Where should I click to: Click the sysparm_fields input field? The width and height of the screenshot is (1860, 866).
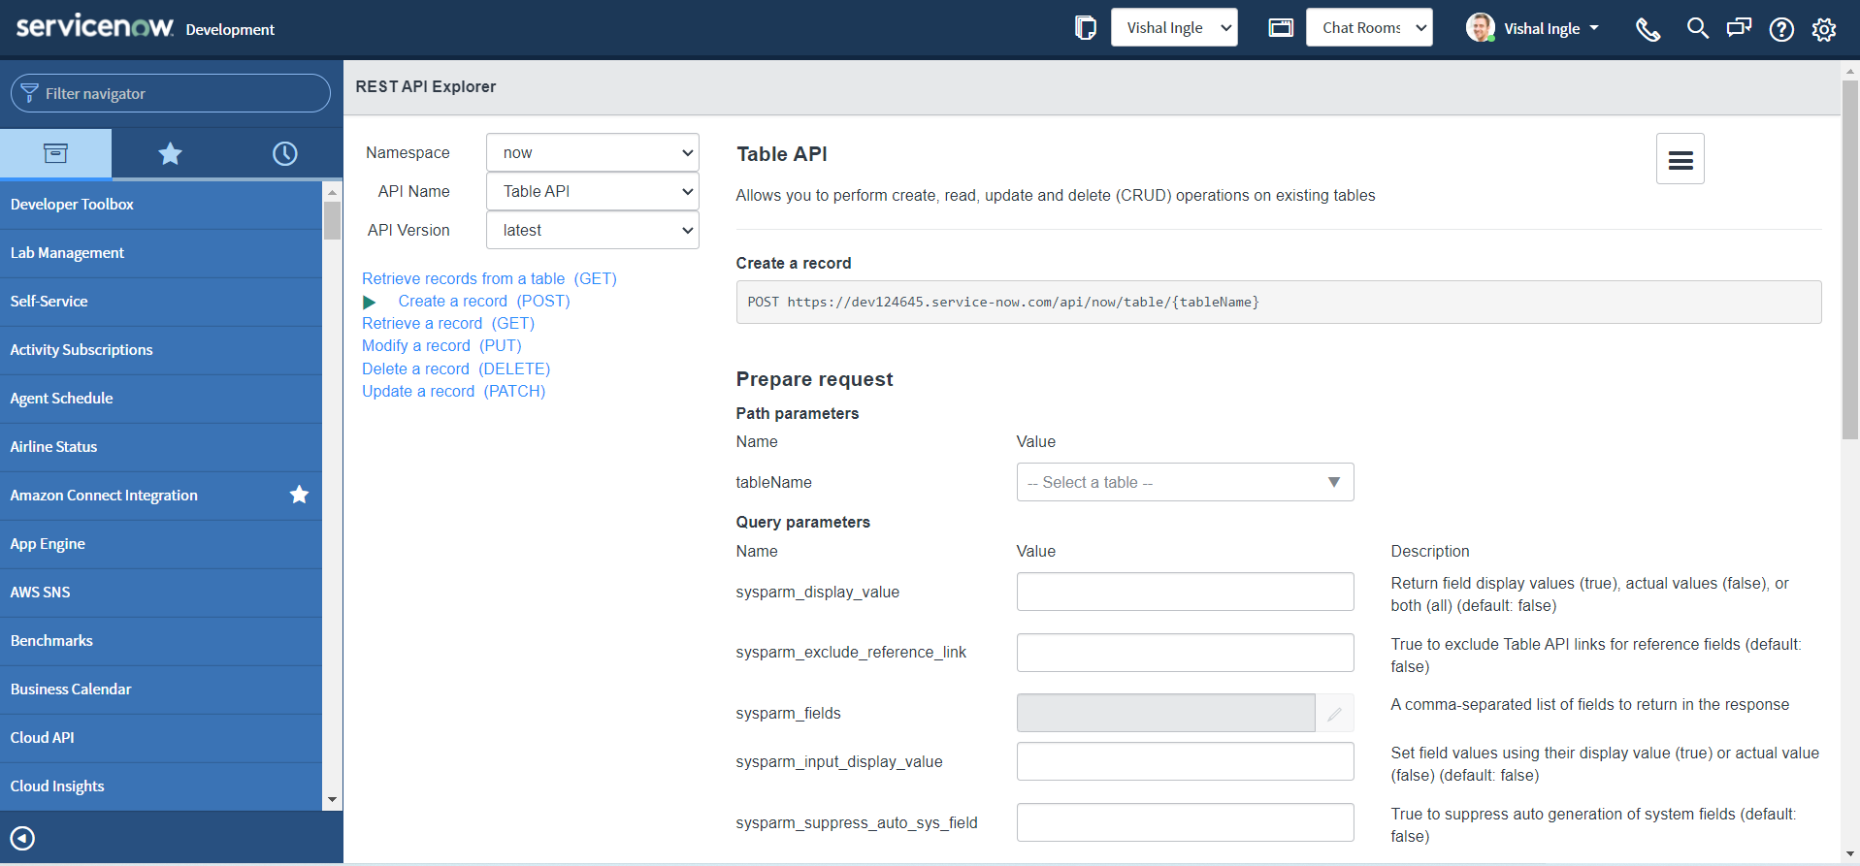(1166, 713)
